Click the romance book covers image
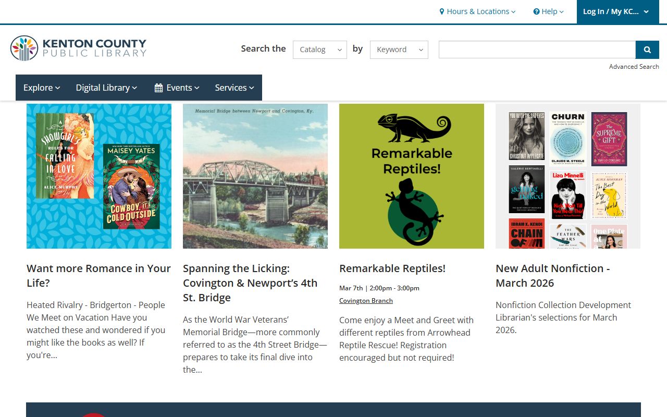 [99, 176]
